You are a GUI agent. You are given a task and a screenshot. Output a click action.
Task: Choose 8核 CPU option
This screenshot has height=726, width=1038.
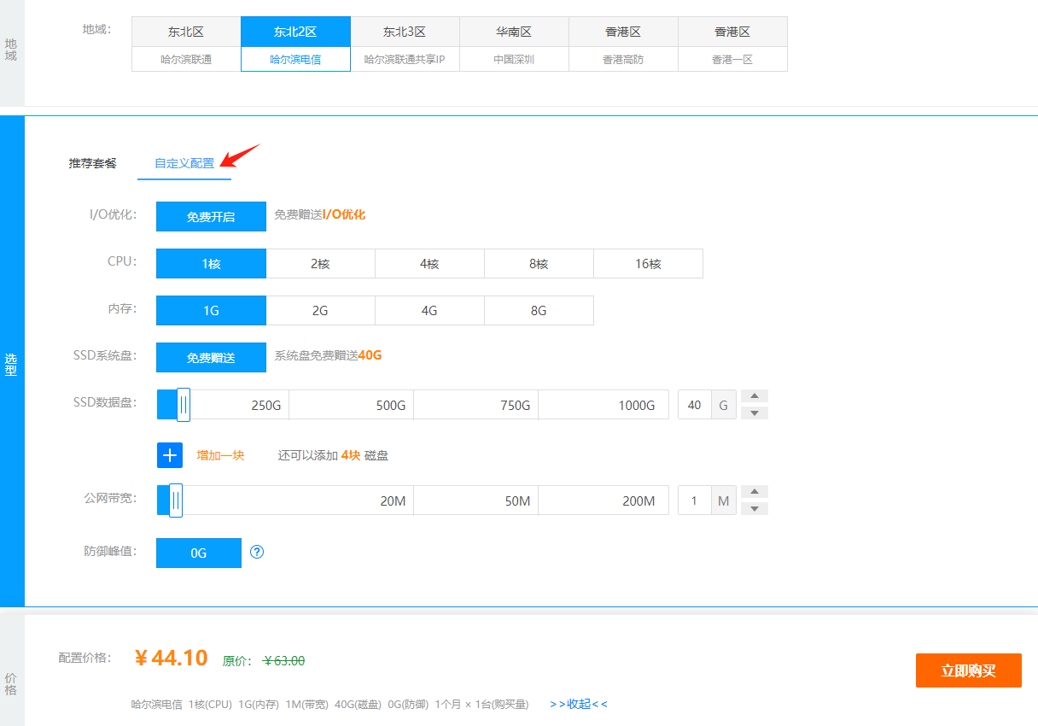(539, 264)
